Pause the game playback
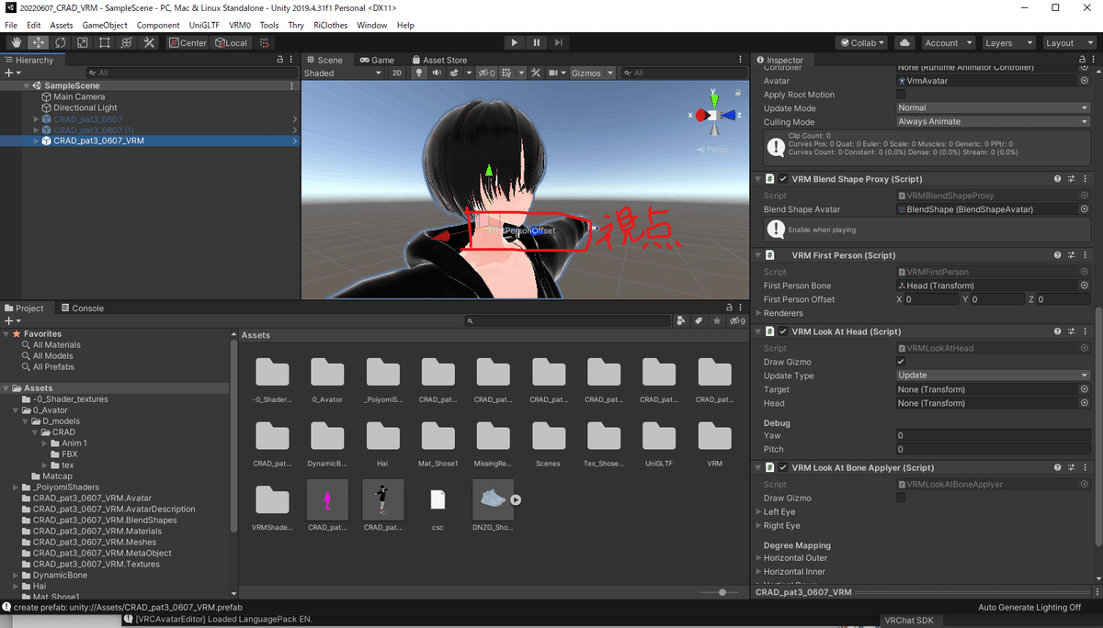1103x628 pixels. tap(537, 42)
